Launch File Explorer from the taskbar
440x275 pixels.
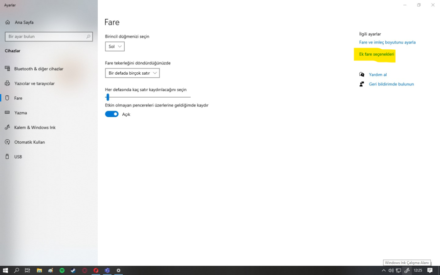(x=39, y=271)
